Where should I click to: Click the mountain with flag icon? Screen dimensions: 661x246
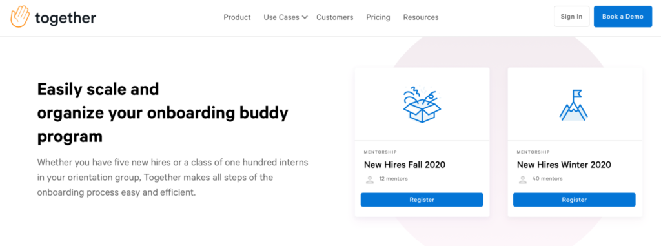[574, 105]
